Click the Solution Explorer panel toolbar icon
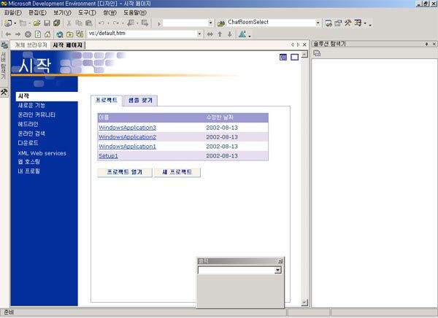 tap(317, 53)
